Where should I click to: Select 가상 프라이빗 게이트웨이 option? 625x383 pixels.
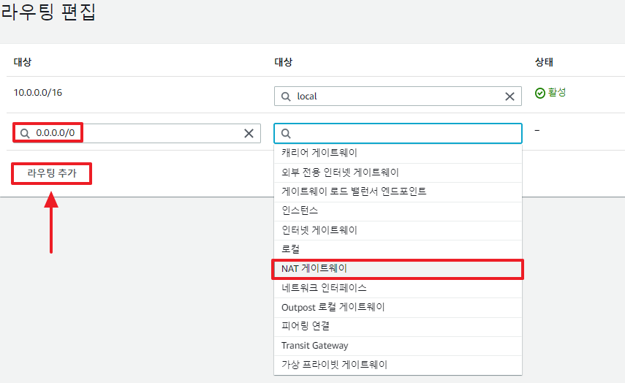pos(398,365)
